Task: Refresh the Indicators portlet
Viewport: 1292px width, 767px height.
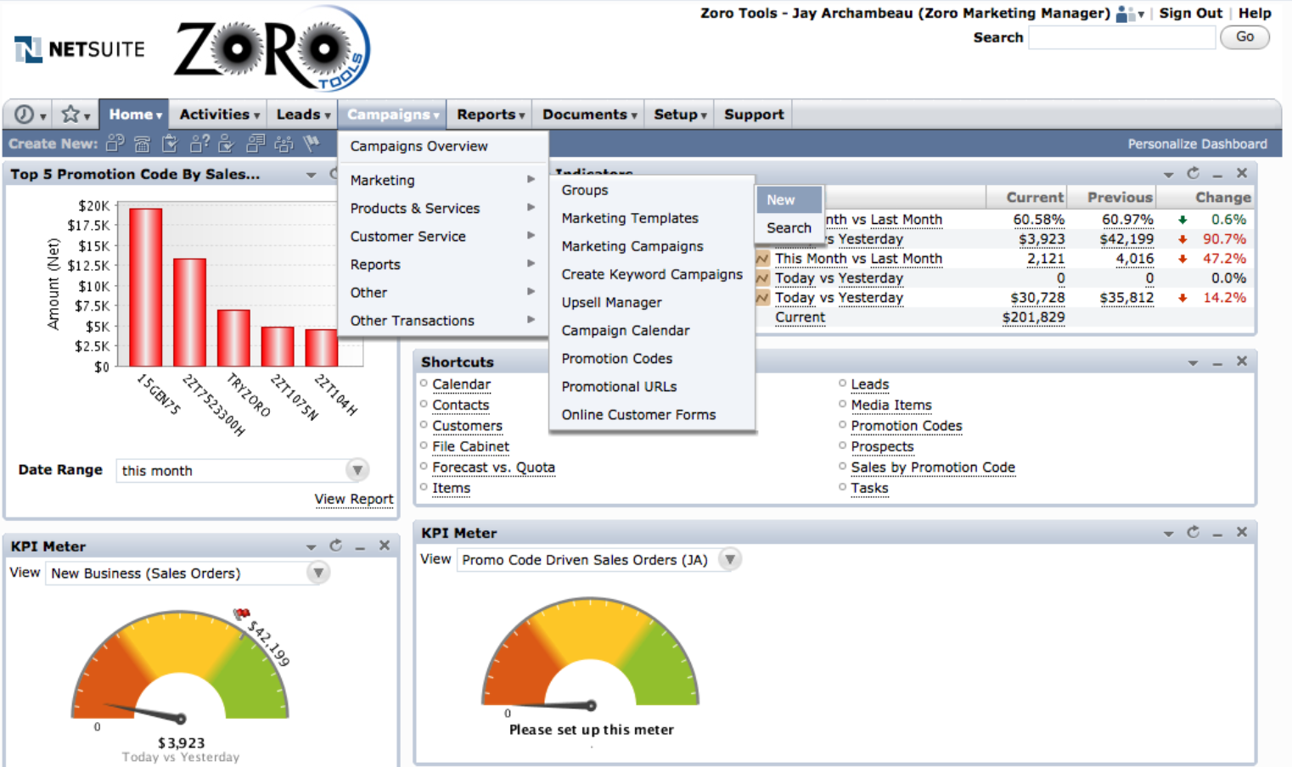Action: click(x=1194, y=173)
